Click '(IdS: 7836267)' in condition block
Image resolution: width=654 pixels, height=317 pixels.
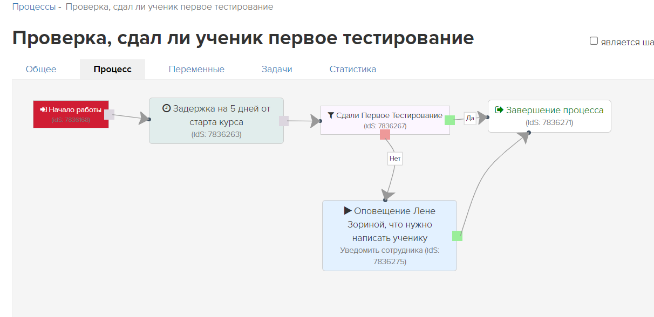coord(385,126)
